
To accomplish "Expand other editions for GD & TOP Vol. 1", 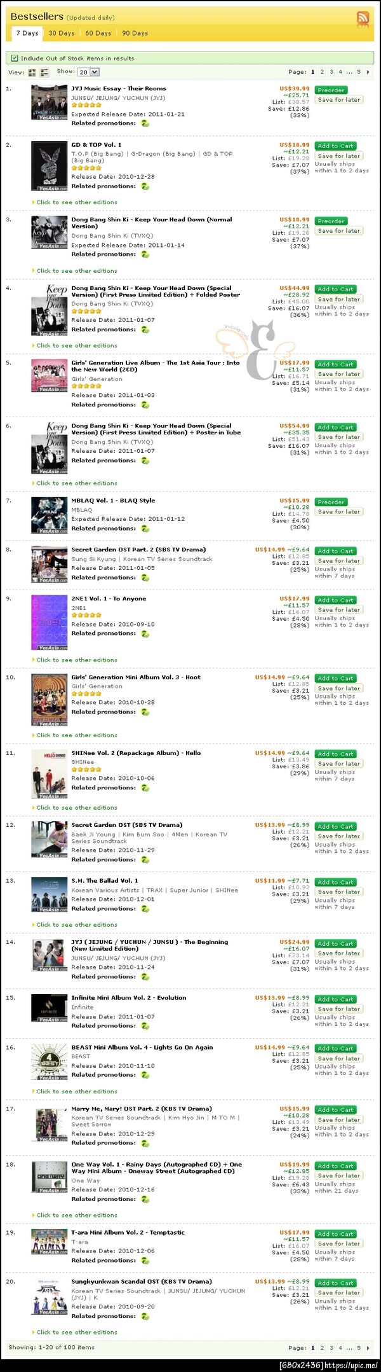I will click(76, 202).
